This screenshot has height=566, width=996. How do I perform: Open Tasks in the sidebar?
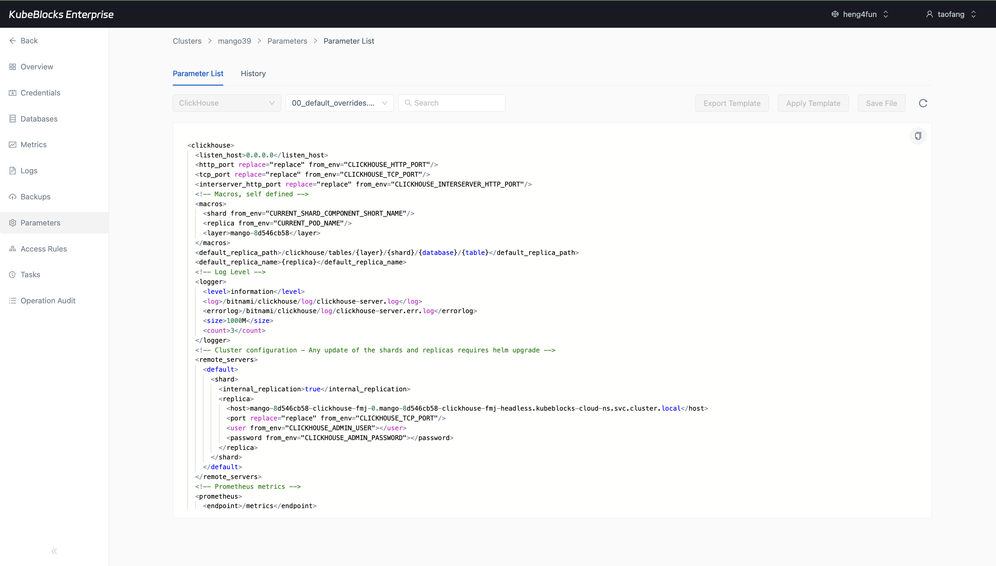(x=55, y=275)
